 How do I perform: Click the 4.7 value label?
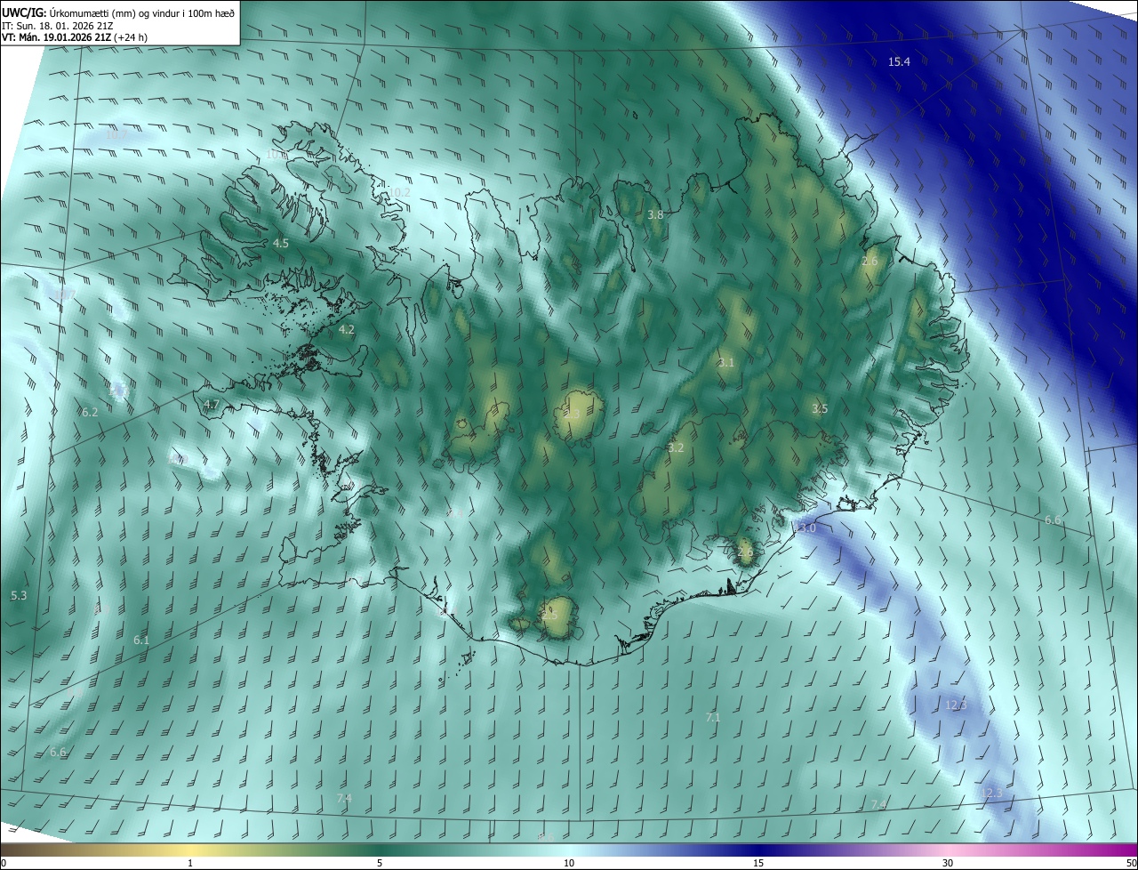click(x=211, y=404)
